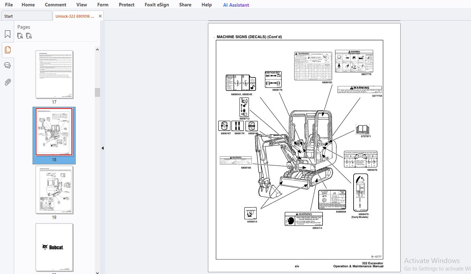Click decal number 6808185 label
Screen dimensions: 471x274
click(246, 168)
